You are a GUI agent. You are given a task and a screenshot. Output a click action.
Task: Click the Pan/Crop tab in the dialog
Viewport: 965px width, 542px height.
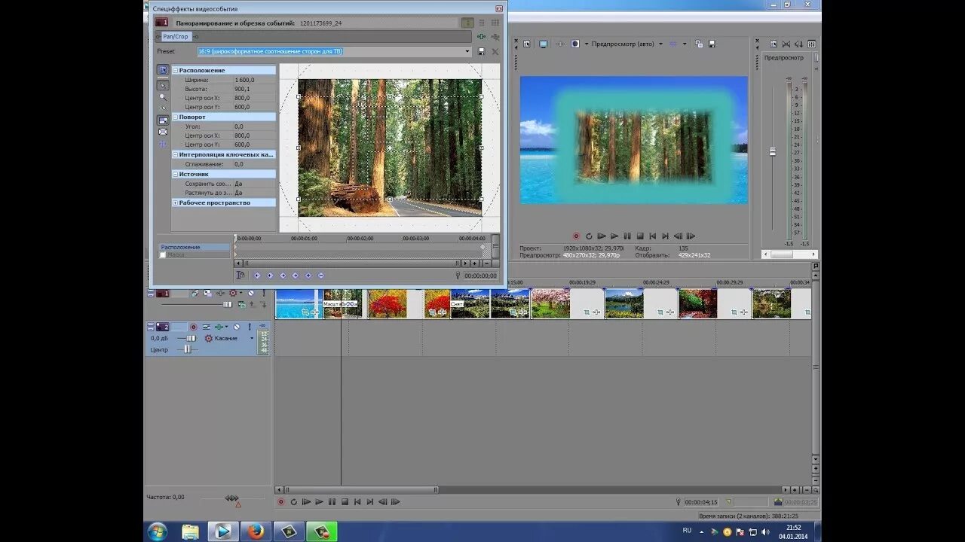(x=175, y=36)
